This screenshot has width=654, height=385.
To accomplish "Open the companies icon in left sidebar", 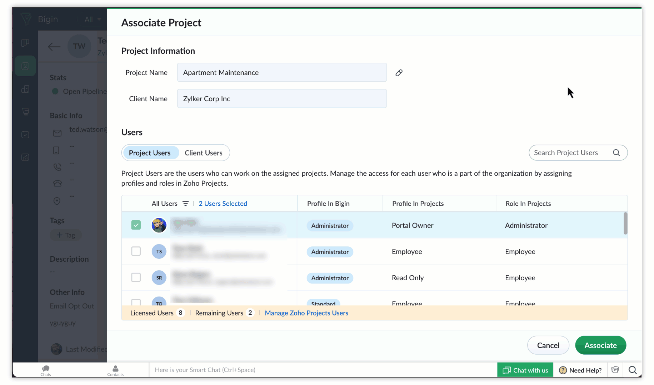I will tap(25, 89).
